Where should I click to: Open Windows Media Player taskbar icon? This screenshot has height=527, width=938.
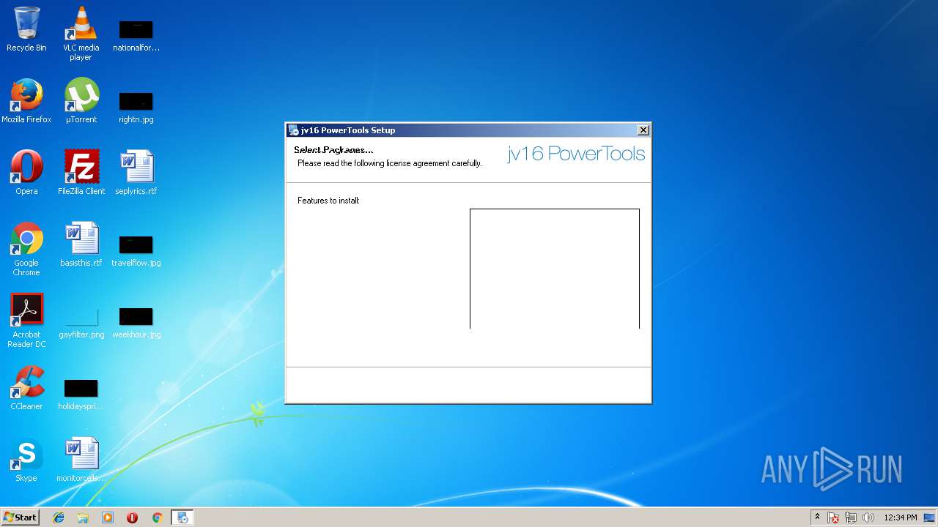coord(108,517)
